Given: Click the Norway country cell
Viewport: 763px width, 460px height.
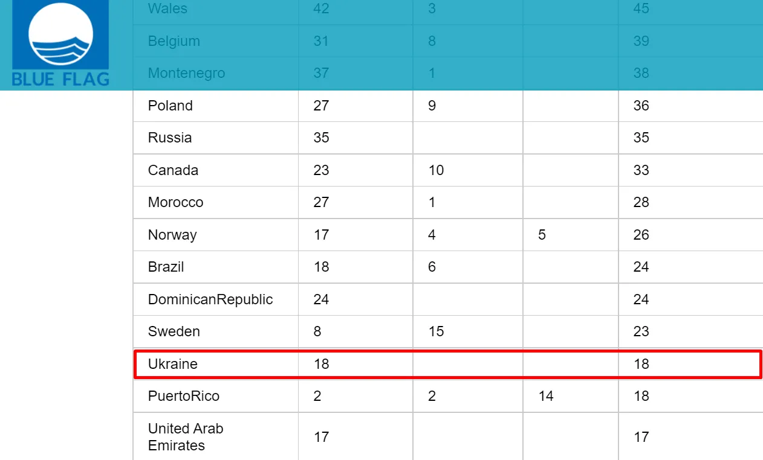Looking at the screenshot, I should tap(172, 235).
